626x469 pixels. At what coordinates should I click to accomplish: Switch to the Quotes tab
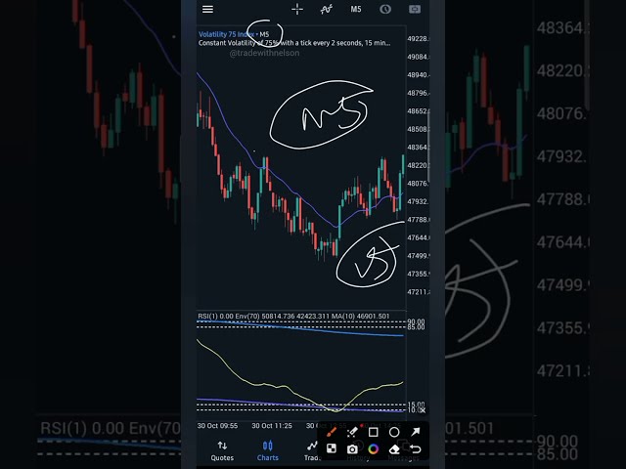point(222,451)
